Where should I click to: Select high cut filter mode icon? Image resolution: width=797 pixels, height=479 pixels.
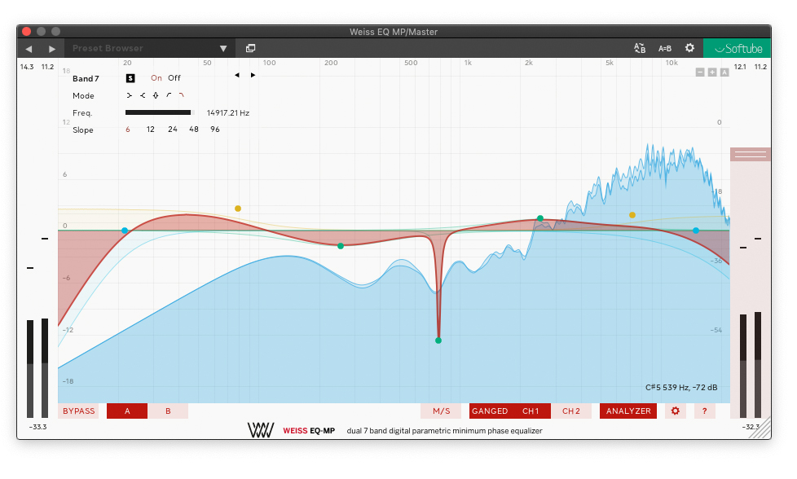point(182,95)
